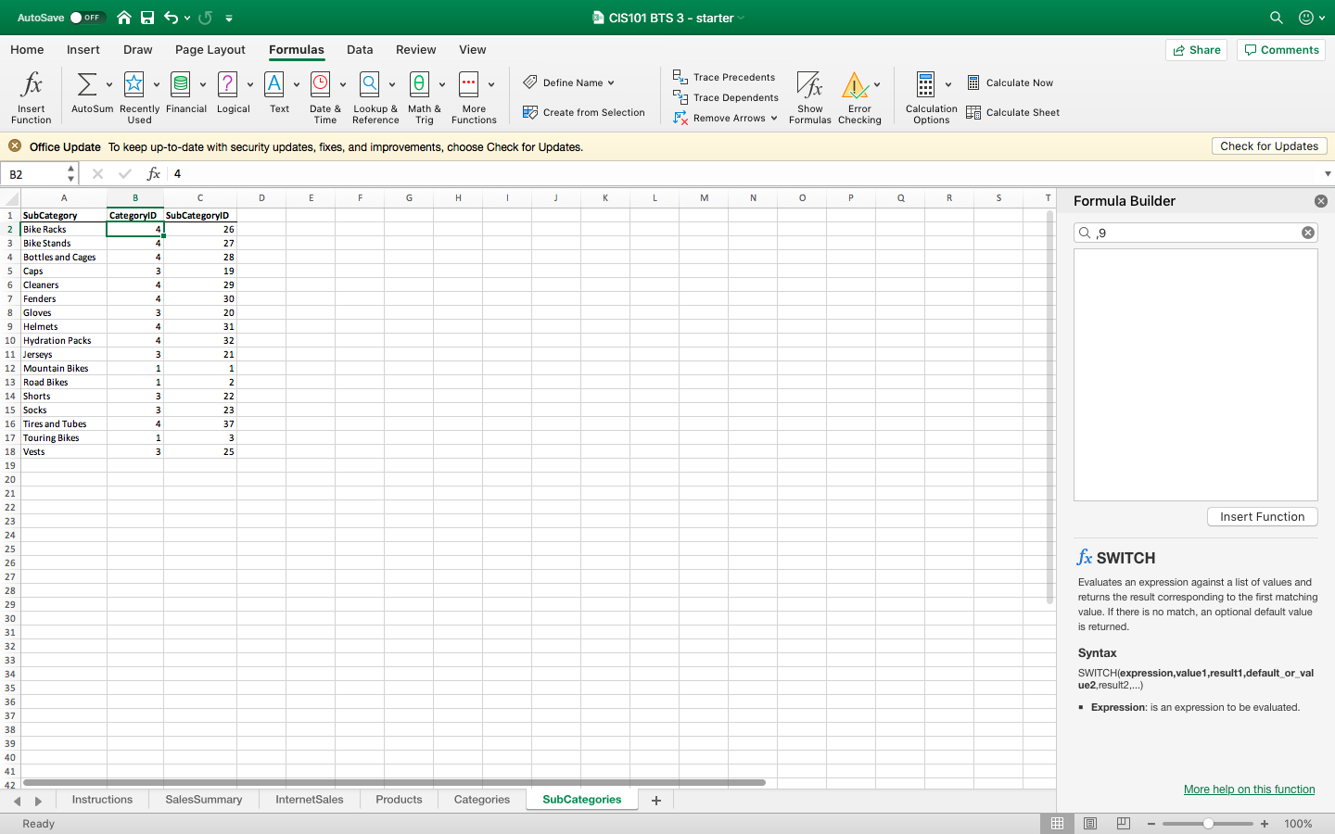Click the Redo icon
The image size is (1335, 834).
[206, 18]
